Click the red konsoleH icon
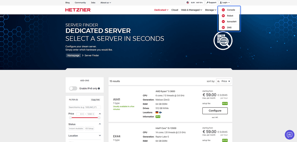The height and width of the screenshot is (142, 297). pos(223,21)
